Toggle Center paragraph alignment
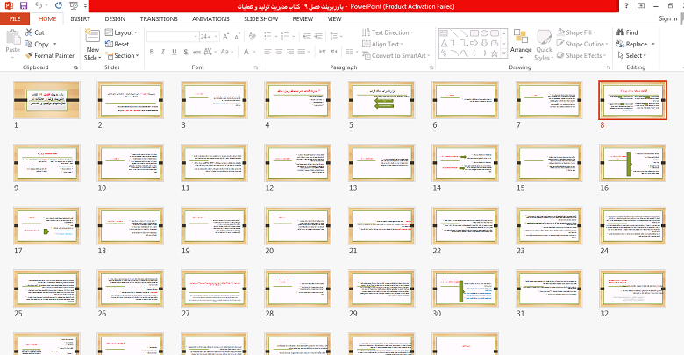This screenshot has height=355, width=684. 279,52
